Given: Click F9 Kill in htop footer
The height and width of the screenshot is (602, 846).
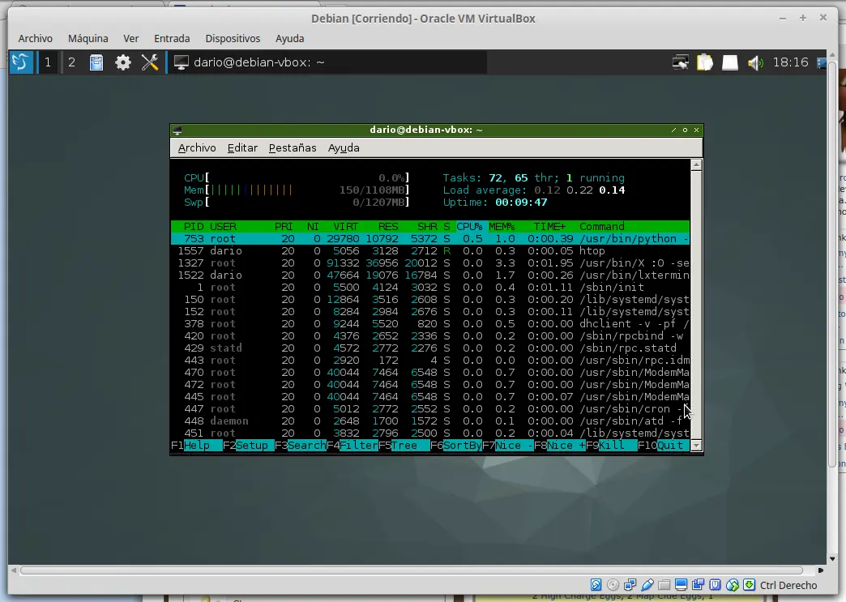Looking at the screenshot, I should (x=611, y=446).
